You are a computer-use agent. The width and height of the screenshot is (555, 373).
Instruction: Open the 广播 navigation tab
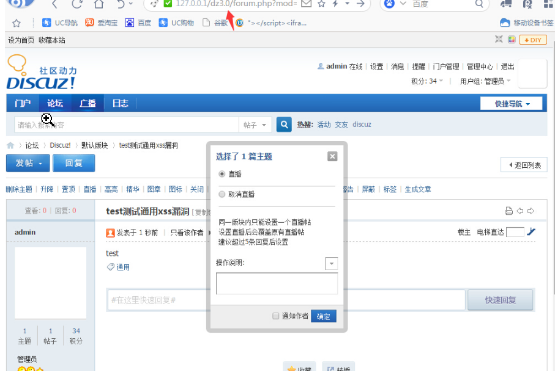88,103
